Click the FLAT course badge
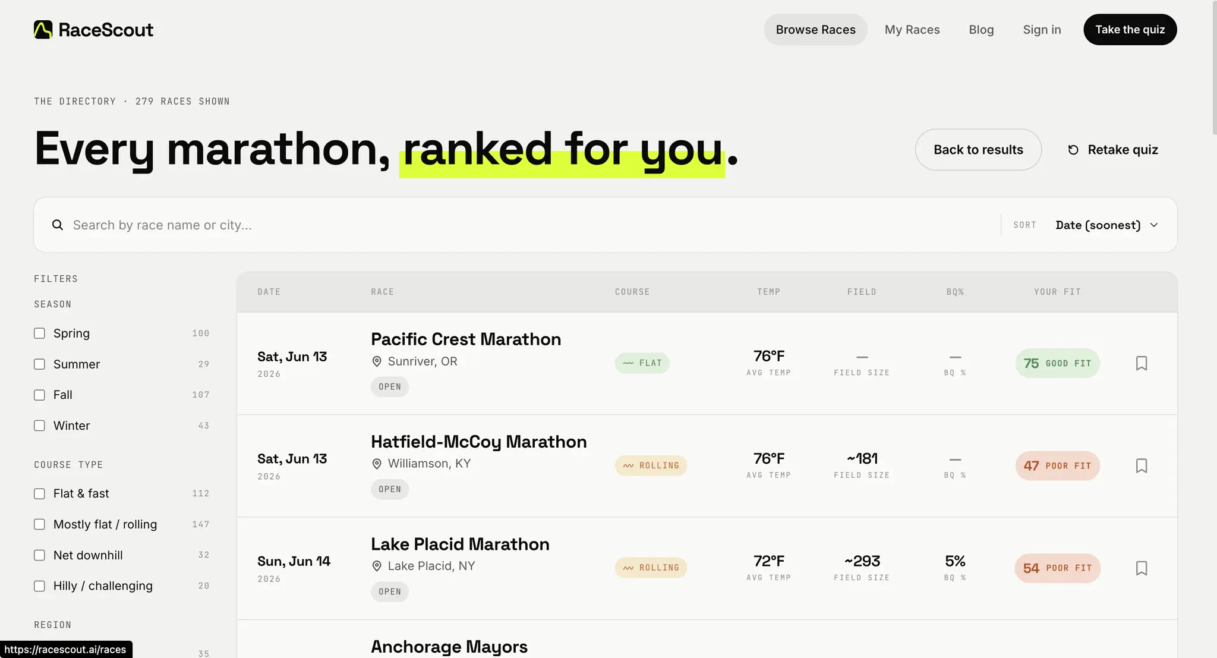 point(642,363)
